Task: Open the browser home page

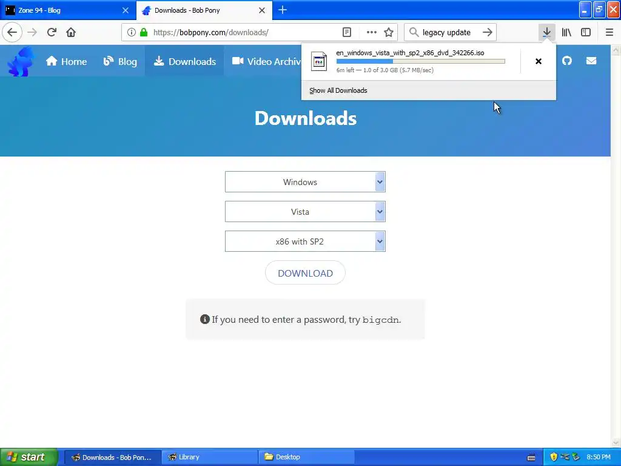Action: click(71, 32)
